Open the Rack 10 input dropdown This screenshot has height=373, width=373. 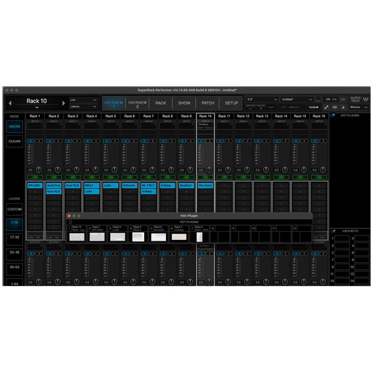[x=205, y=124]
